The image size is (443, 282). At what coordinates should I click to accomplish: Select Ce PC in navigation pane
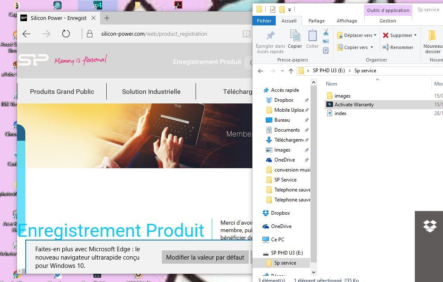click(274, 240)
